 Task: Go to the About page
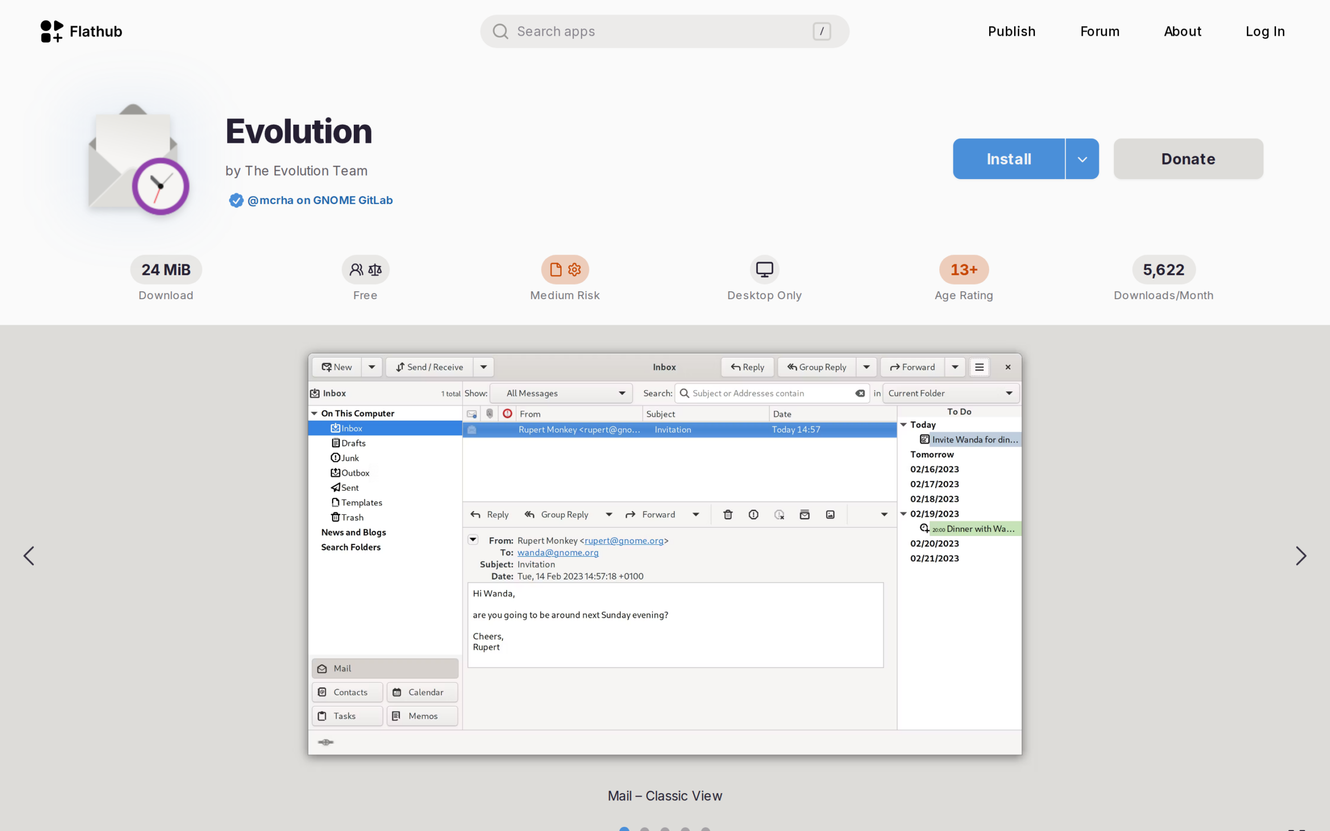pos(1182,31)
